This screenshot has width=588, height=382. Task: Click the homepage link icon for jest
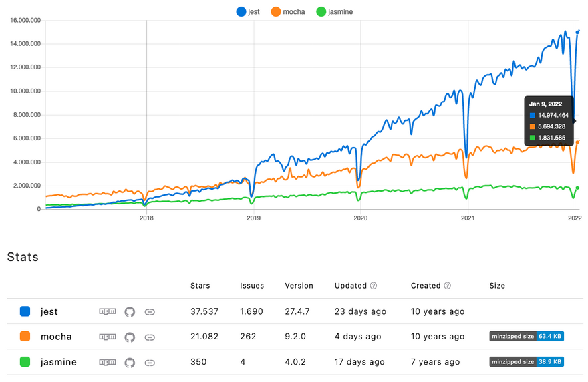(x=150, y=311)
